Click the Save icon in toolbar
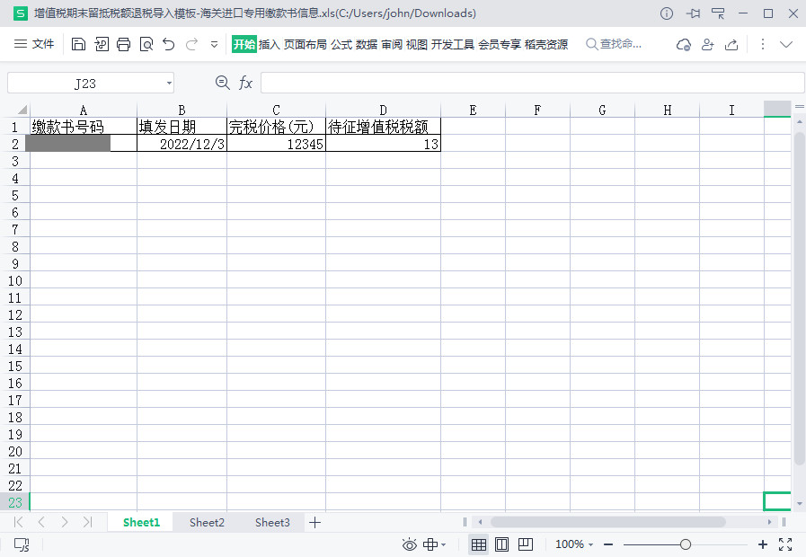This screenshot has height=557, width=806. click(78, 44)
